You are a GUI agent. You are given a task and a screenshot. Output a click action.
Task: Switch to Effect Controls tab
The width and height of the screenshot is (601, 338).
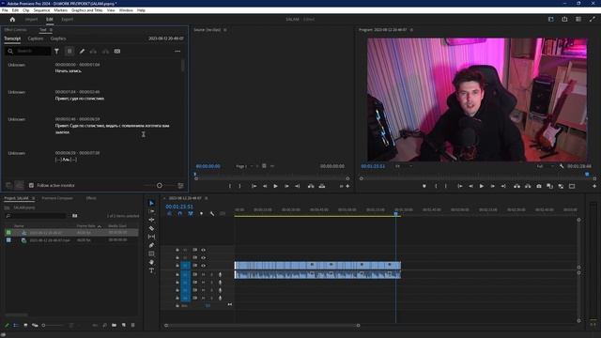(x=15, y=30)
